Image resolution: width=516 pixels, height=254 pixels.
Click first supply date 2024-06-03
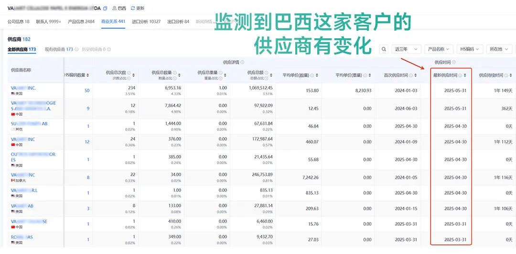(406, 109)
